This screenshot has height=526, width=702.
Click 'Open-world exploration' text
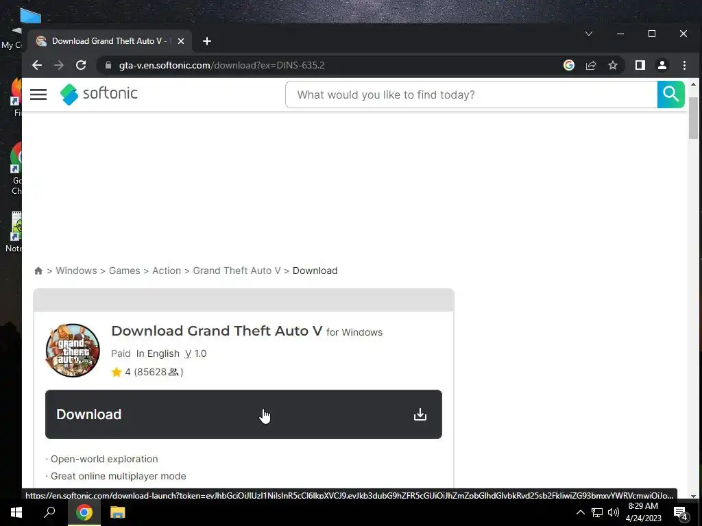point(104,459)
